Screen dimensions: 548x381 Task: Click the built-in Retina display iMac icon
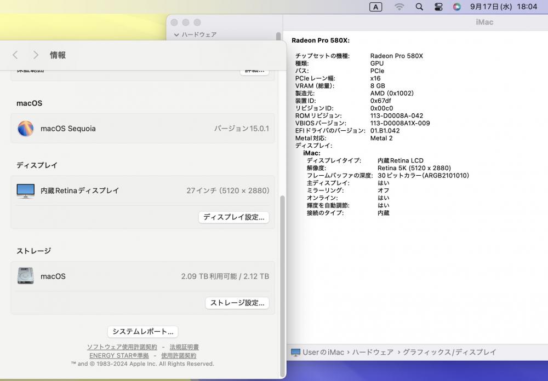pos(26,190)
